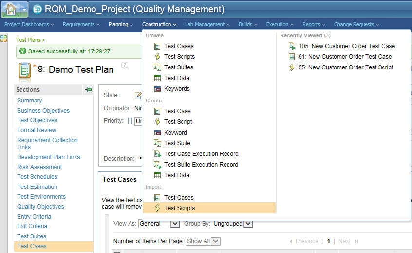The height and width of the screenshot is (253, 412).
Task: Expand the Reports menu
Action: 314,24
